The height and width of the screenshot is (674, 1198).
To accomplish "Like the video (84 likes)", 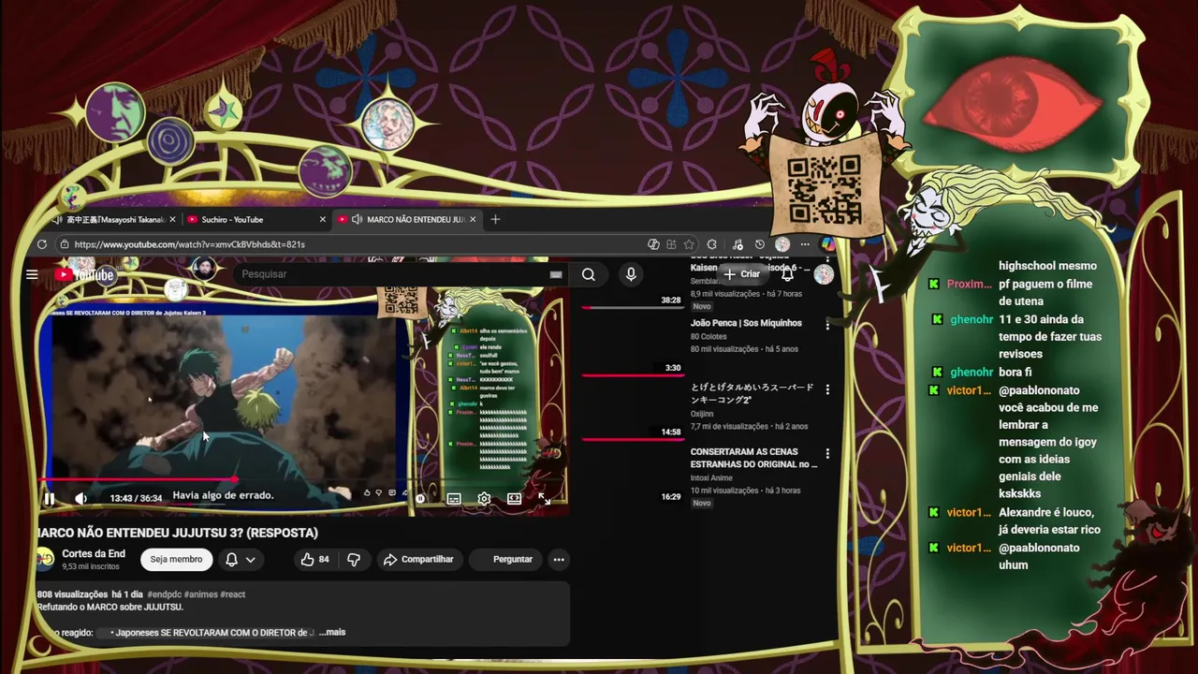I will pyautogui.click(x=314, y=559).
